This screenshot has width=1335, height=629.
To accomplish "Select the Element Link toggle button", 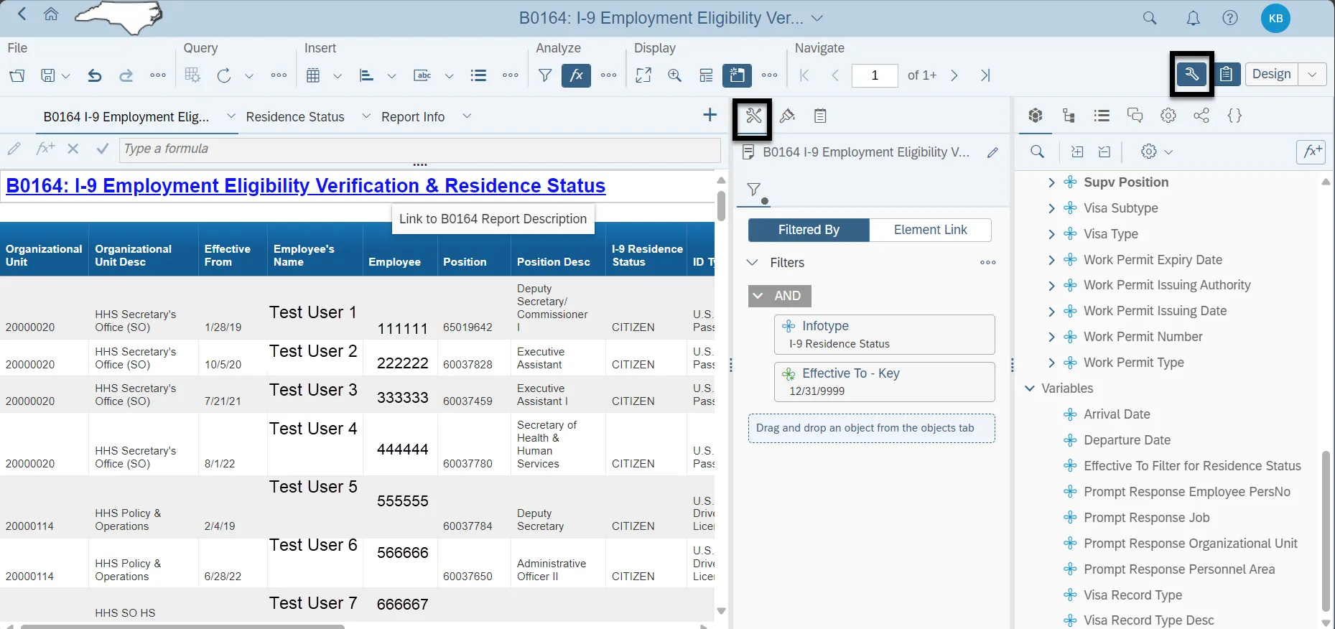I will [930, 230].
